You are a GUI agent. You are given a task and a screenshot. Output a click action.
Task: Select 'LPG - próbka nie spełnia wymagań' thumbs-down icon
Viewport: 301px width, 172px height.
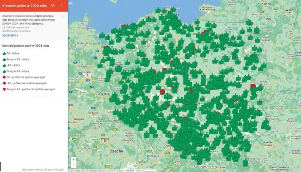pyautogui.click(x=4, y=83)
